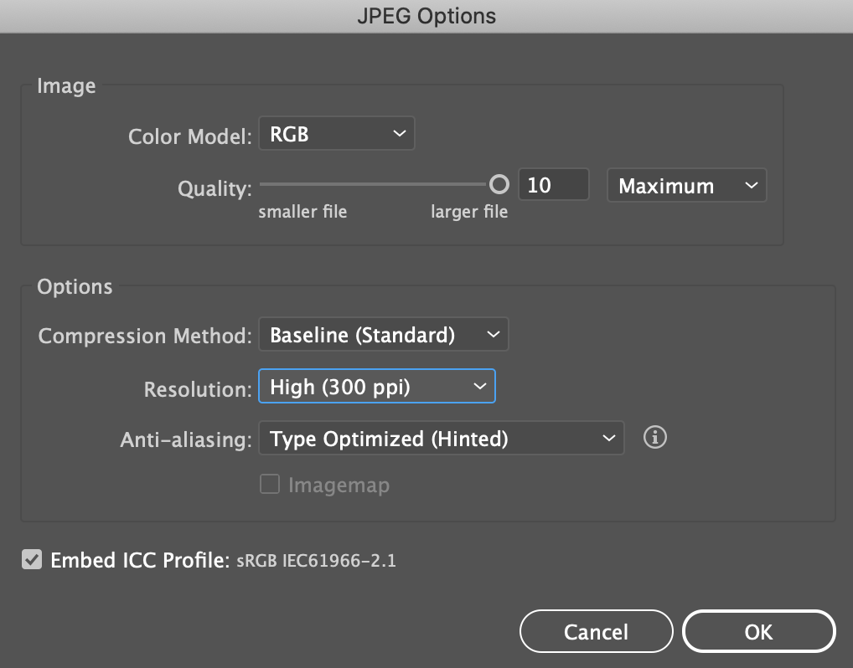
Task: Click the Resolution label
Action: [x=198, y=389]
